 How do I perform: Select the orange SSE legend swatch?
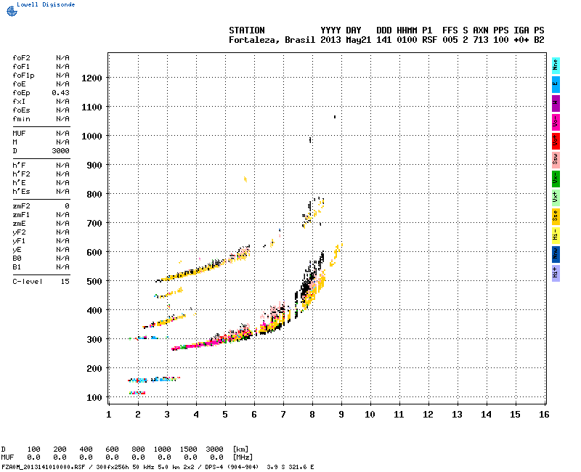[x=556, y=216]
